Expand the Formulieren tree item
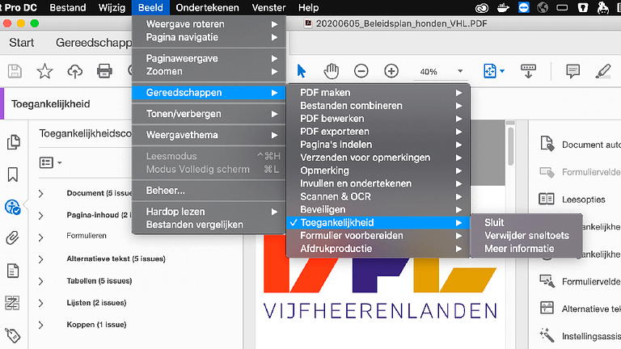The image size is (621, 349). (40, 238)
